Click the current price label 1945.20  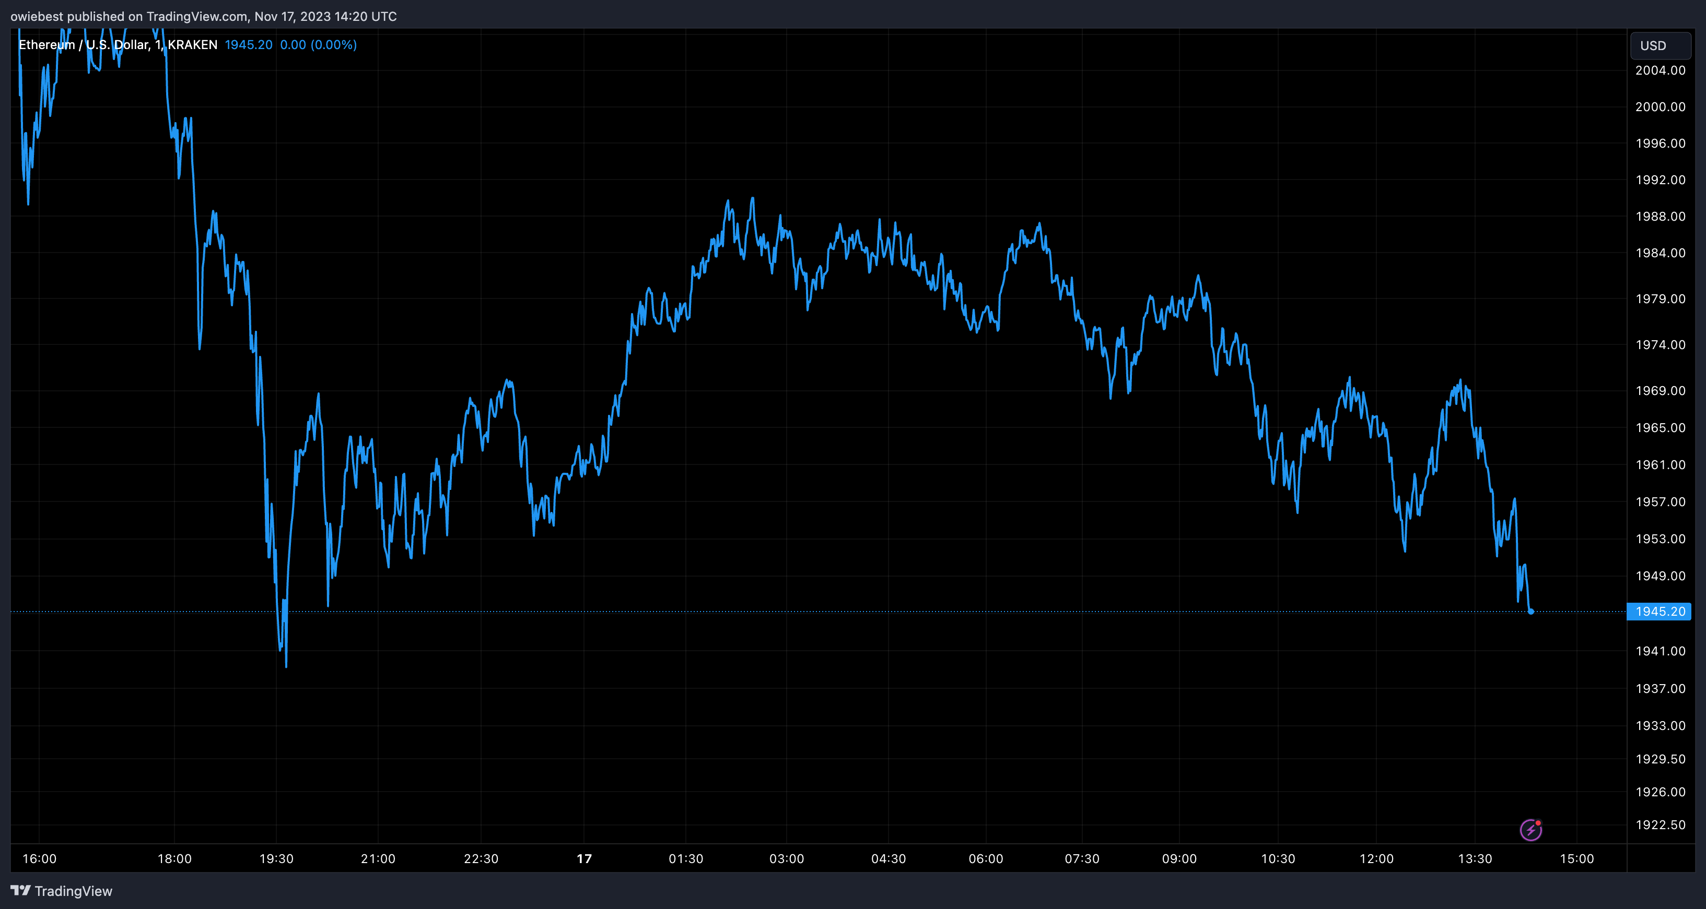pyautogui.click(x=1660, y=611)
